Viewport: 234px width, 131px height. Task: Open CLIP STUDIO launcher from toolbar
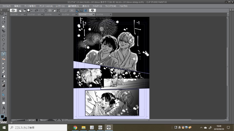[x=13, y=10]
